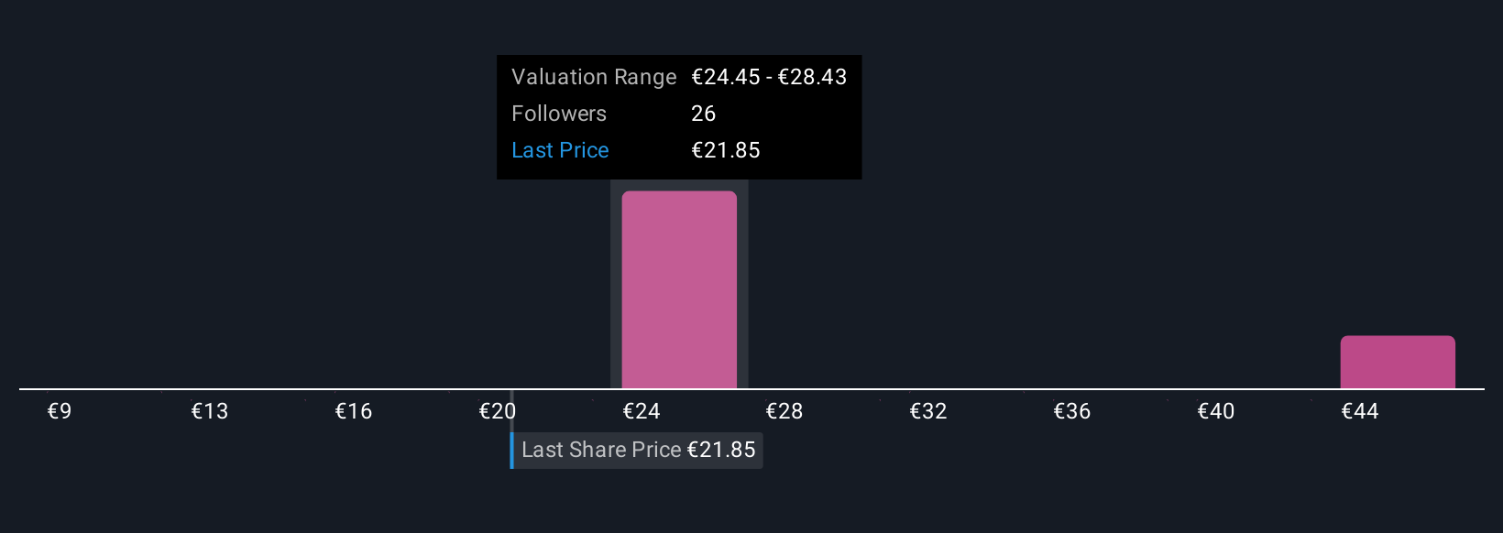Click the Last Share Price €21.85 label
1503x533 pixels.
638,451
